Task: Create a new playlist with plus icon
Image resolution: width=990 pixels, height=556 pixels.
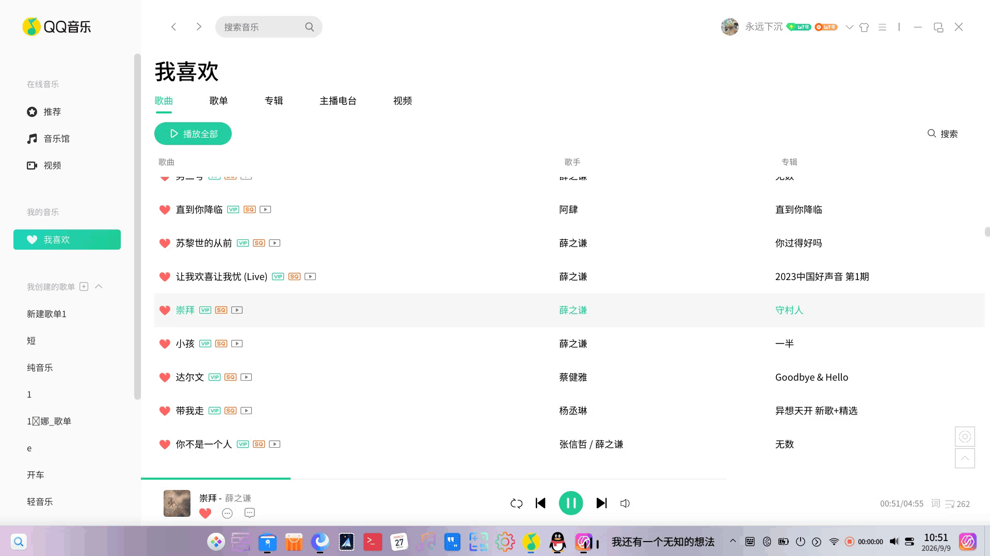Action: [x=84, y=286]
